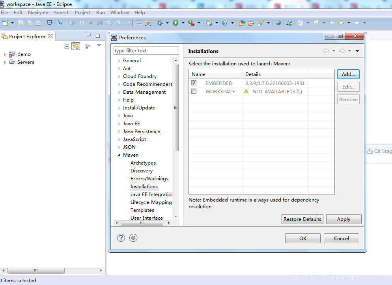
Task: Click the Debug bug icon
Action: pos(160,23)
